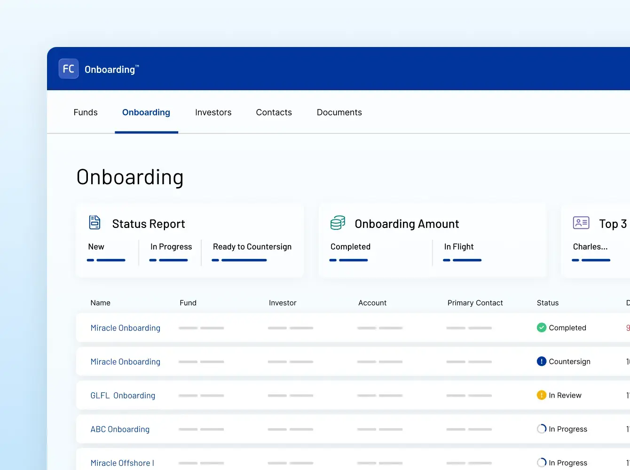Open the Documents section
The width and height of the screenshot is (630, 470).
[339, 112]
